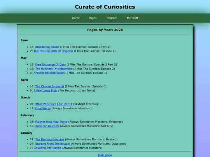Open The Chosen Immortal link
Image resolution: width=210 pixels, height=157 pixels.
[x=49, y=86]
